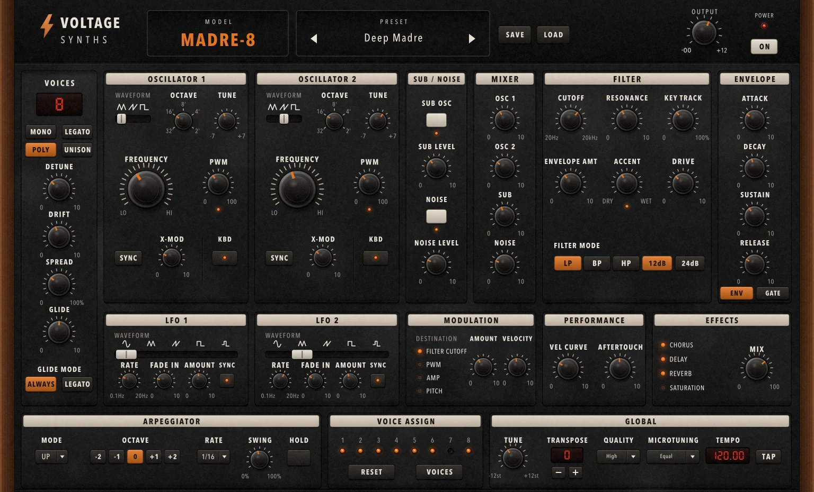
Task: Click Oscillator 1 Sync button
Action: [x=128, y=258]
